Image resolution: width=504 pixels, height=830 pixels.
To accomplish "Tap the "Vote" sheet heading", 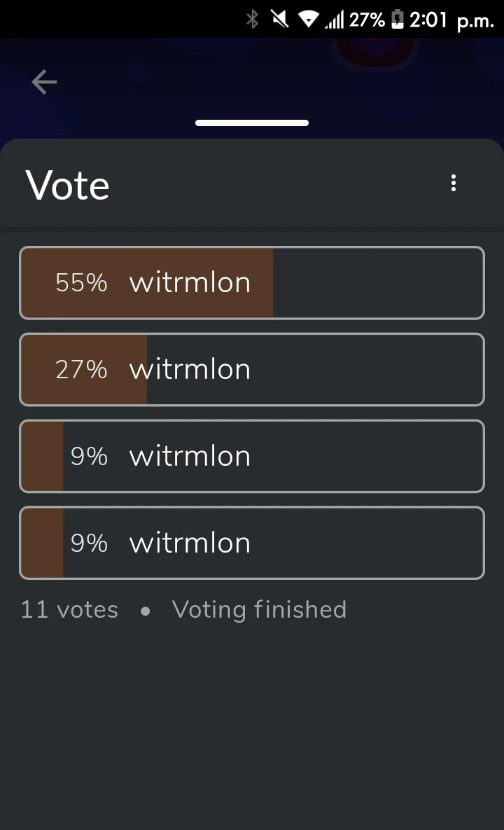I will tap(68, 186).
